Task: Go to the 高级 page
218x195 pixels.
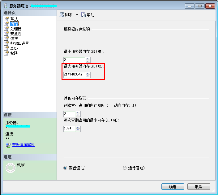Action: (14, 48)
